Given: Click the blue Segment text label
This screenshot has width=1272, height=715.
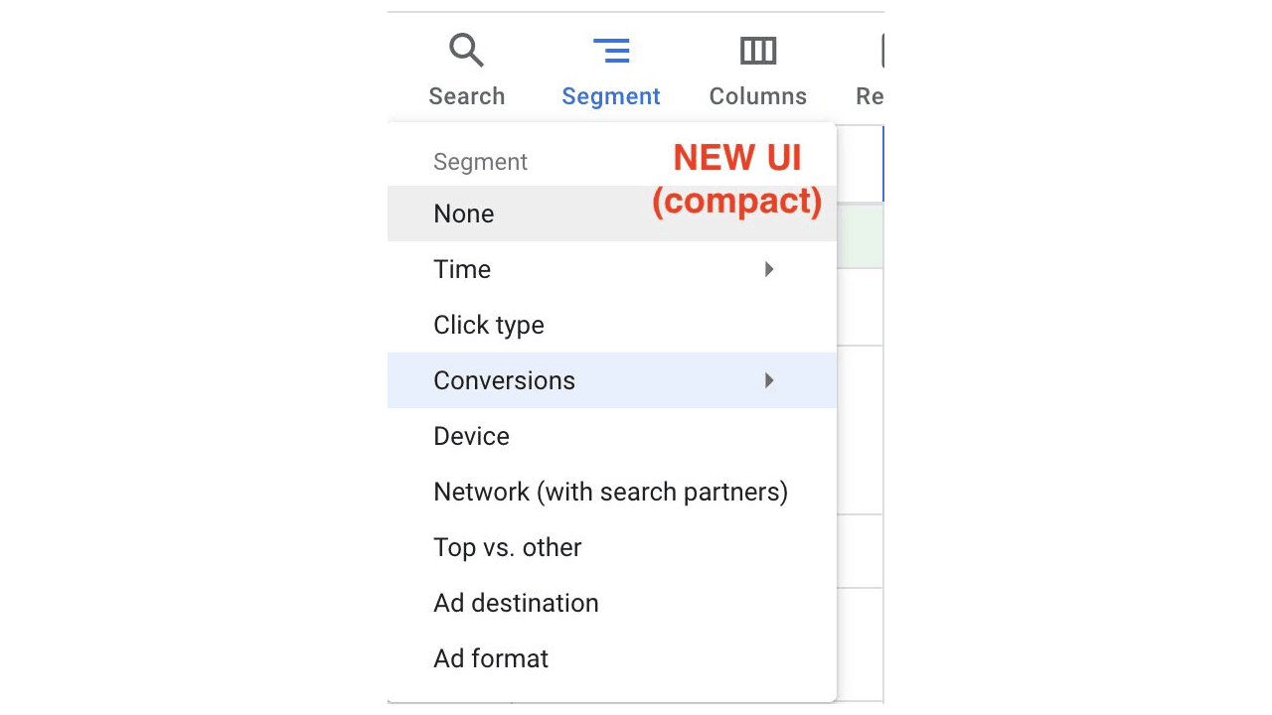Looking at the screenshot, I should point(611,96).
